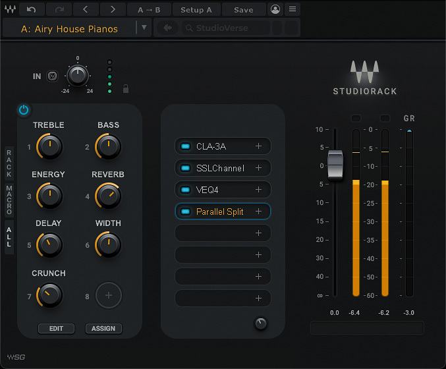Switch to Setup A
Viewport: 446px width, 369px height.
[x=196, y=9]
